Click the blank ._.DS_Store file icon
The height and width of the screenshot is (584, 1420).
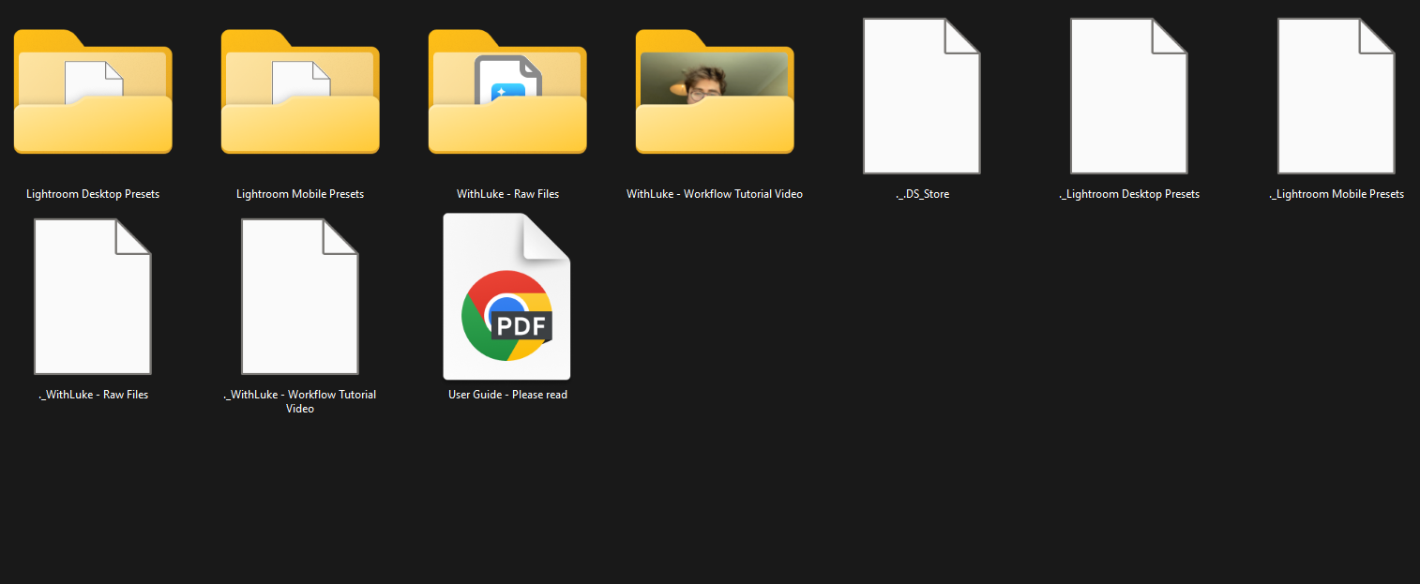(x=921, y=96)
